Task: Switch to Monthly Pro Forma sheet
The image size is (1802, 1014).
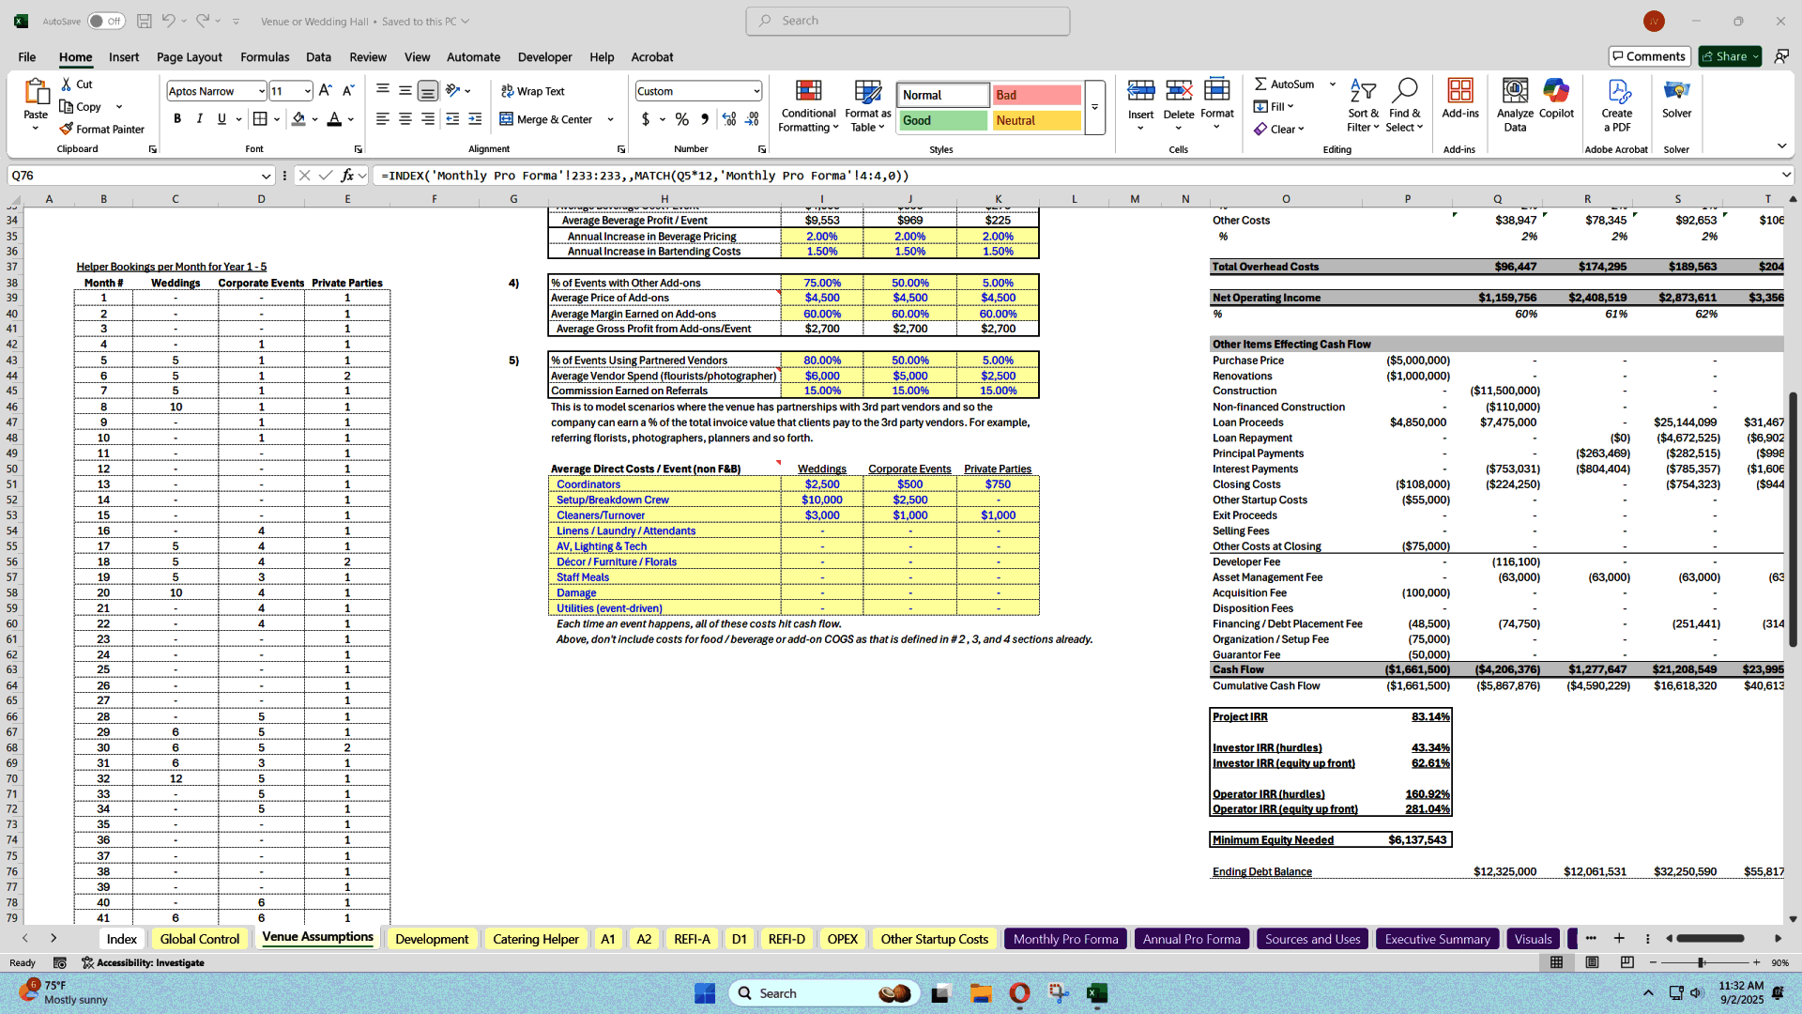Action: tap(1065, 939)
